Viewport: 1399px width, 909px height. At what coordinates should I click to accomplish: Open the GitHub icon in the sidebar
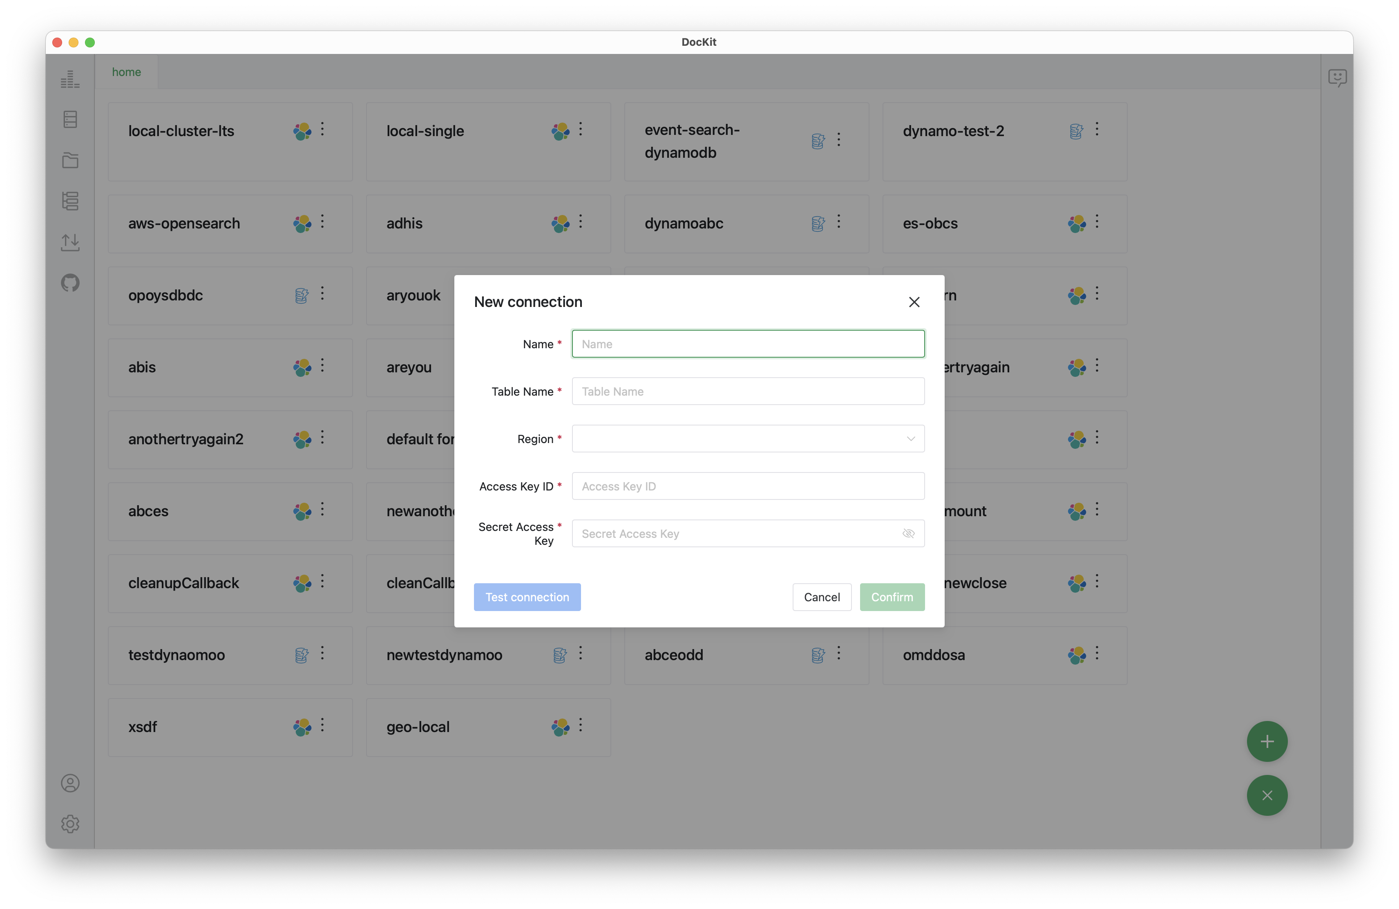coord(70,283)
